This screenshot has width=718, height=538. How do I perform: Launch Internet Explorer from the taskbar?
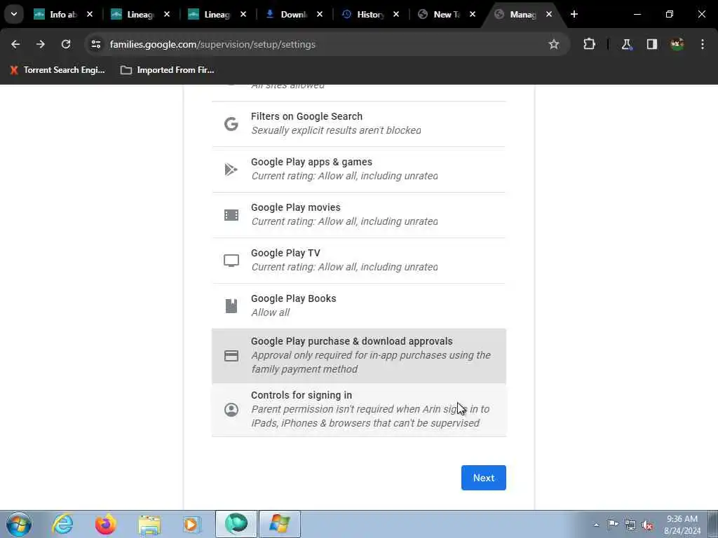pyautogui.click(x=62, y=524)
